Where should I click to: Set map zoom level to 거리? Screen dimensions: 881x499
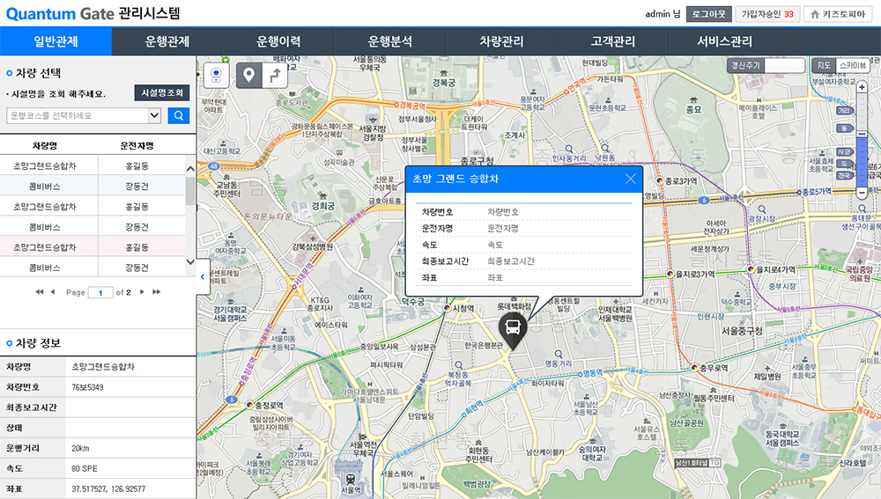coord(844,111)
